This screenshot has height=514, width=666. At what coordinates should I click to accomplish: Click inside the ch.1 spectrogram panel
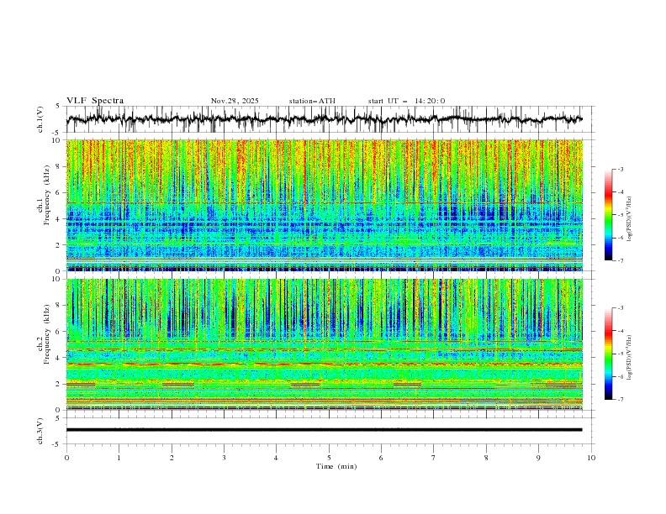click(325, 205)
